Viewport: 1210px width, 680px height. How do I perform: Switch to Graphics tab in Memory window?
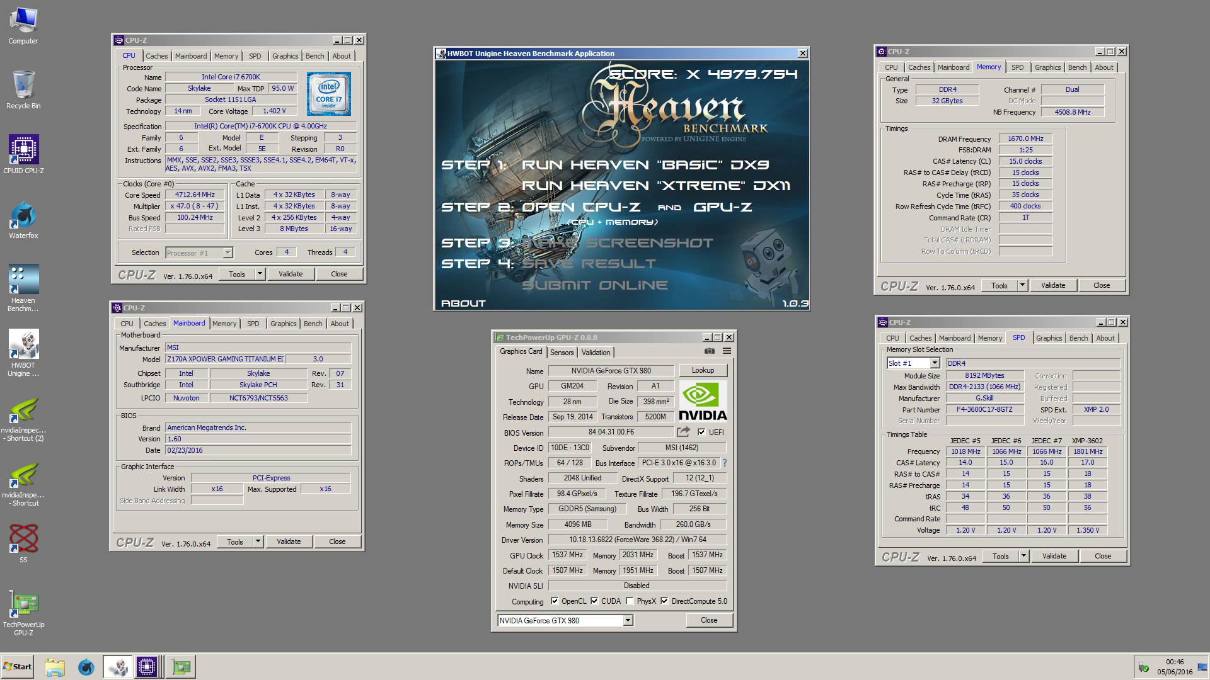click(1047, 67)
